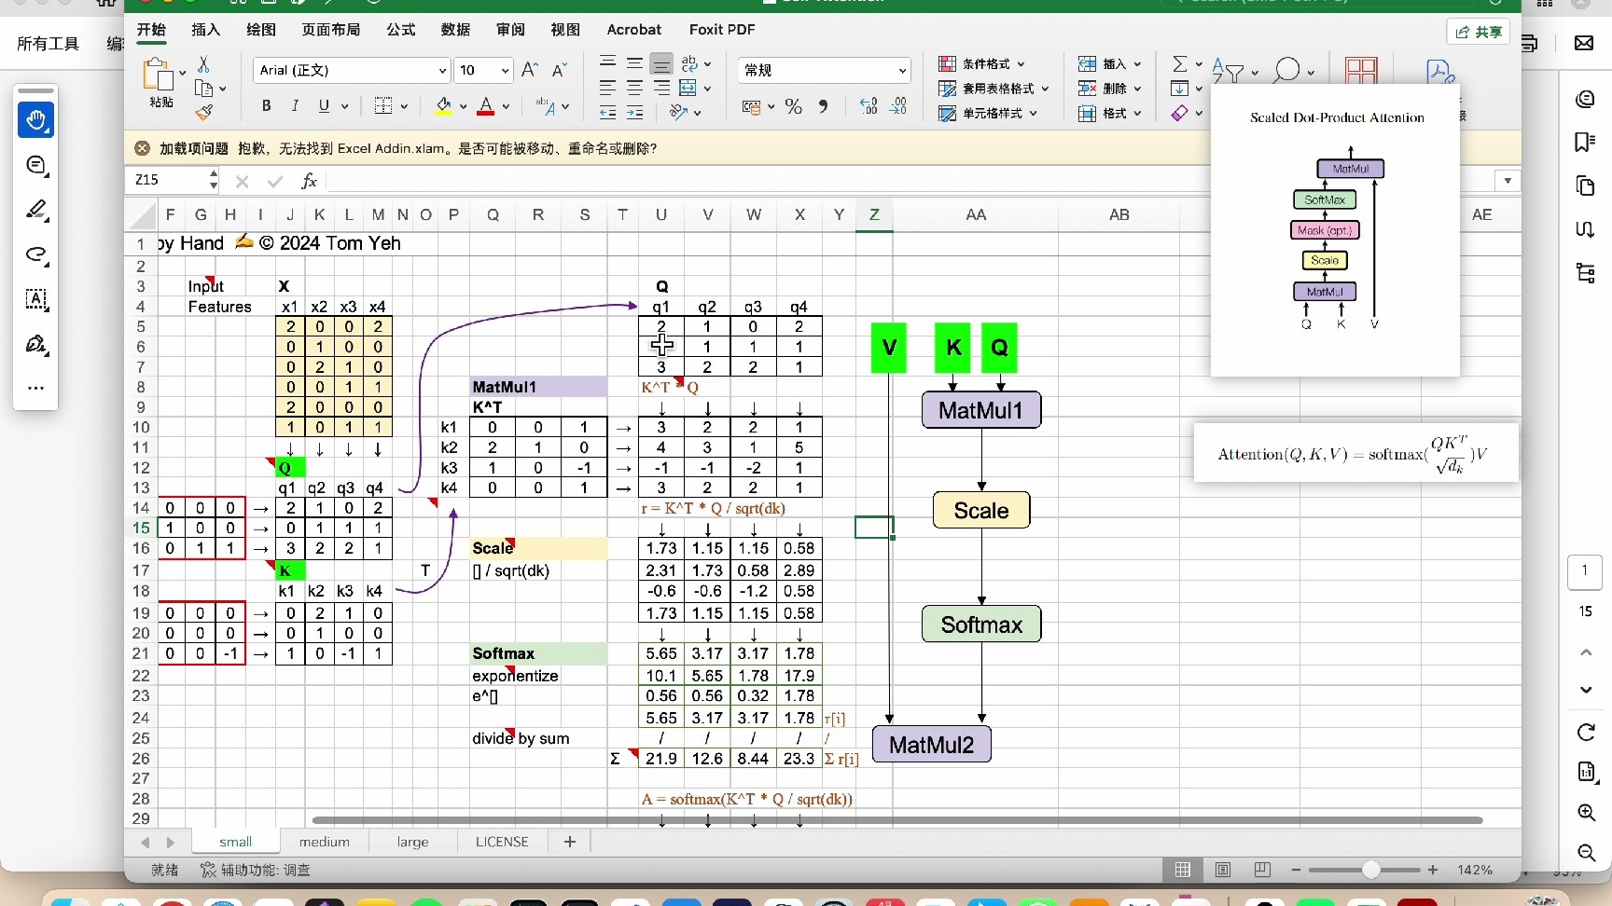Click Increase Font Size icon
This screenshot has width=1612, height=906.
530,70
